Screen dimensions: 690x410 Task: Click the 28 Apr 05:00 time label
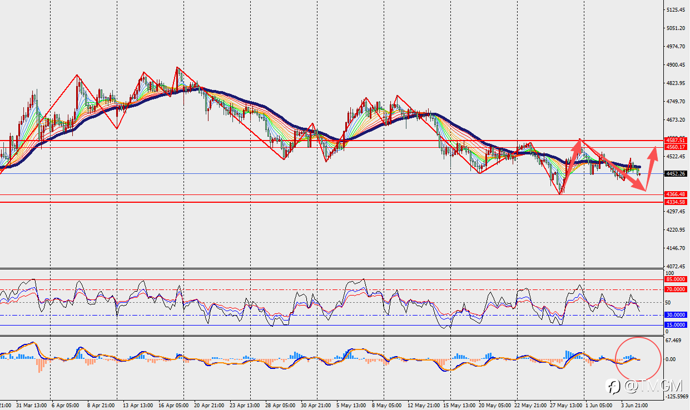tap(280, 406)
